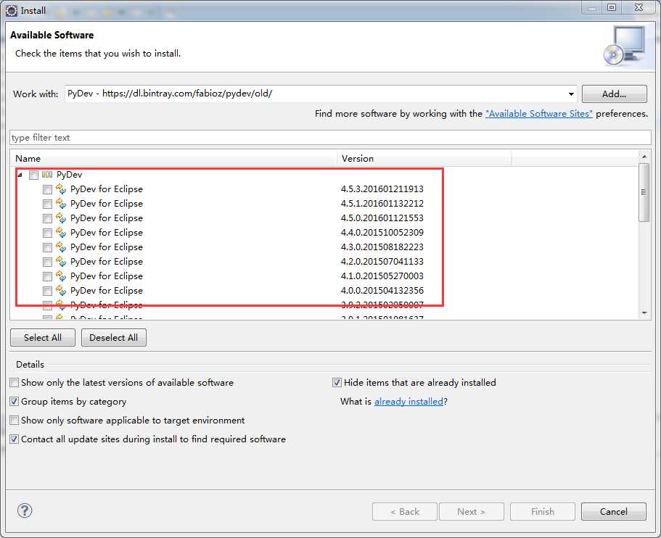Select the PyDev category row label
This screenshot has height=538, width=661.
click(69, 175)
